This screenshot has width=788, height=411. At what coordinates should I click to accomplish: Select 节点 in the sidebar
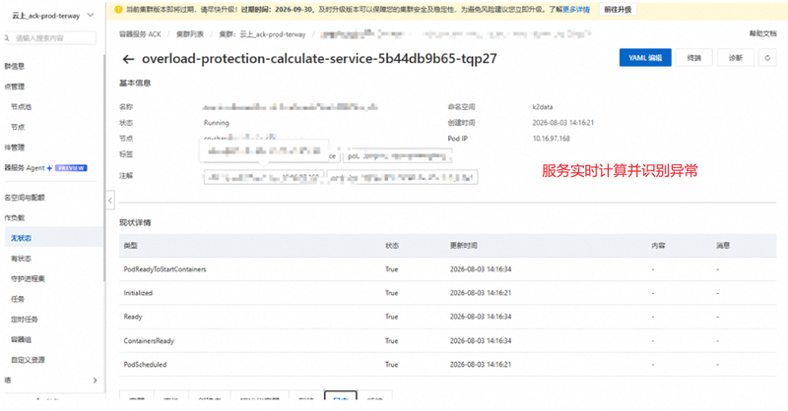click(18, 127)
